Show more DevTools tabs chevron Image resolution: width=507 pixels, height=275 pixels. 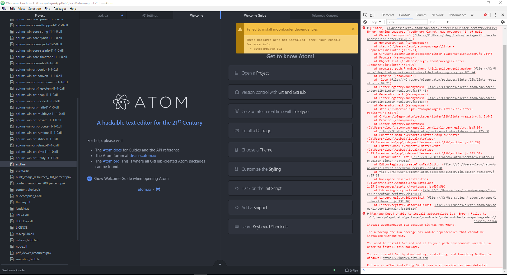click(472, 15)
